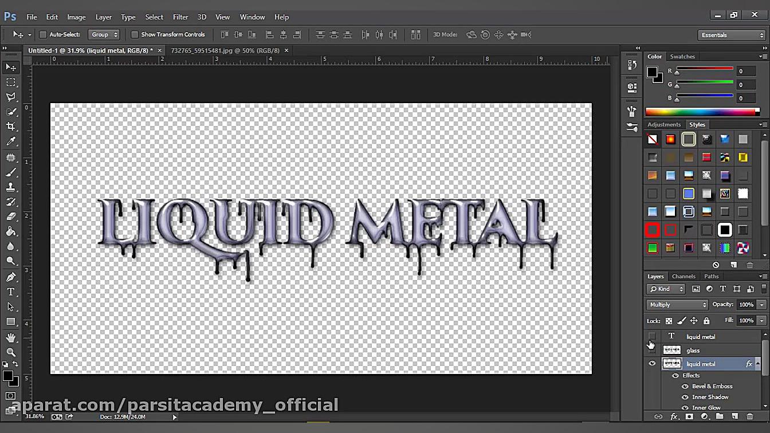Open the Essentials workspace dropdown
Viewport: 770px width, 433px height.
coord(732,35)
